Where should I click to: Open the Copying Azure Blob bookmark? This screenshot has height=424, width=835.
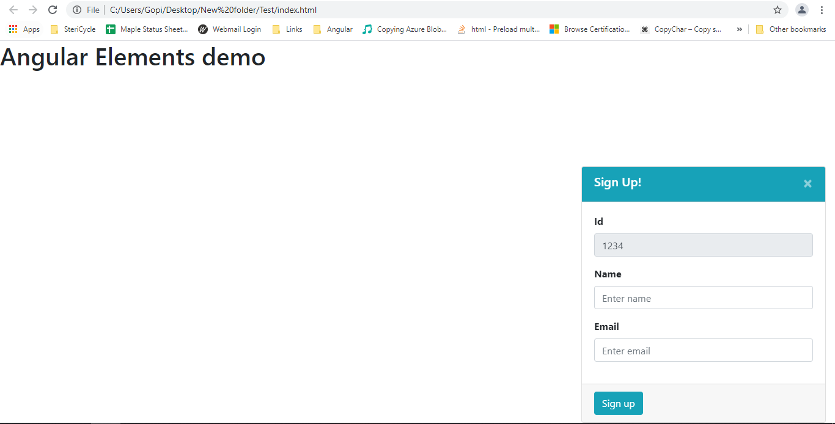tap(405, 29)
